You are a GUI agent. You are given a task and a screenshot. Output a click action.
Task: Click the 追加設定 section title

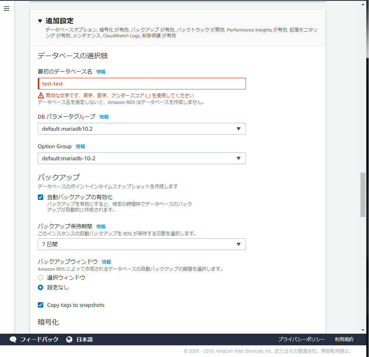point(60,21)
